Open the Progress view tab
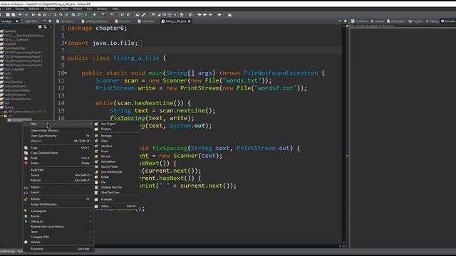The image size is (456, 256). coord(415,21)
